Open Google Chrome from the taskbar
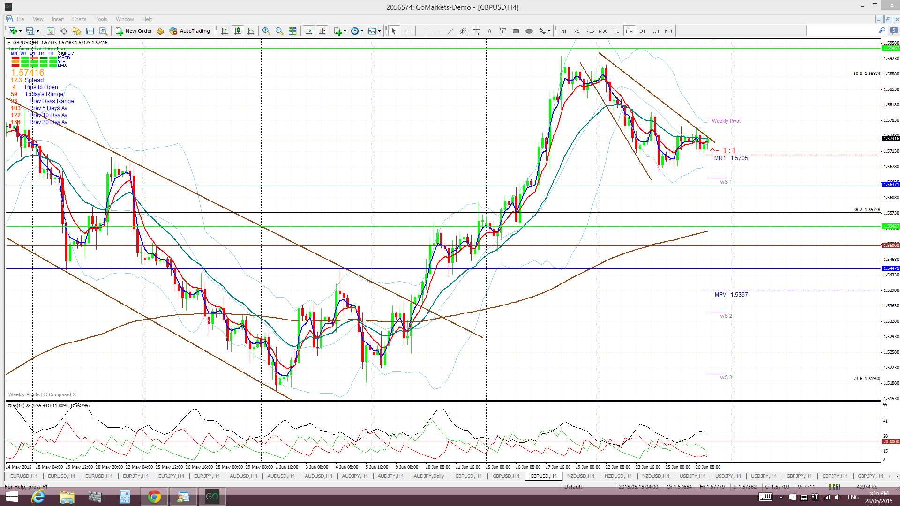This screenshot has width=900, height=506. tap(154, 497)
